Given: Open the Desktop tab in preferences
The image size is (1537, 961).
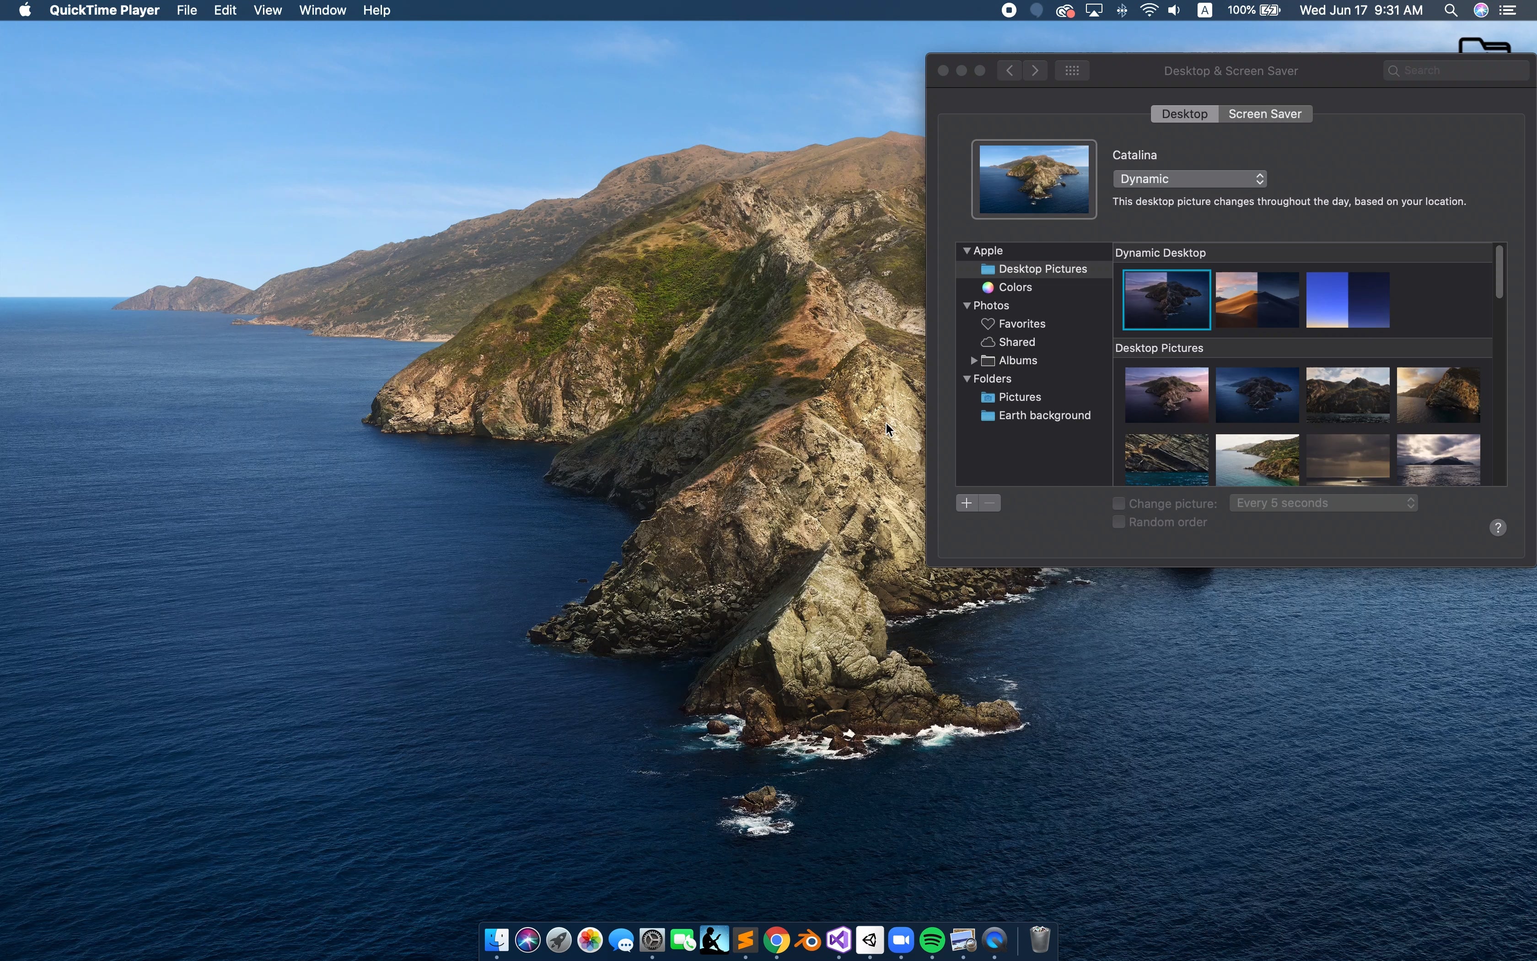Looking at the screenshot, I should tap(1185, 113).
